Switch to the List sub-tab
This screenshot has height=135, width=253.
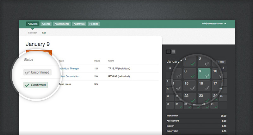(44, 33)
